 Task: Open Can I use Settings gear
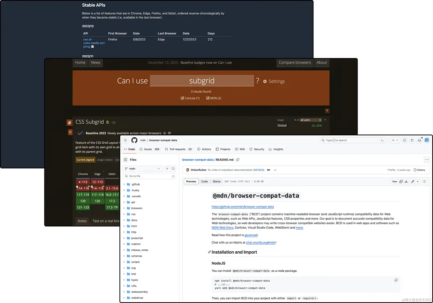pyautogui.click(x=265, y=82)
